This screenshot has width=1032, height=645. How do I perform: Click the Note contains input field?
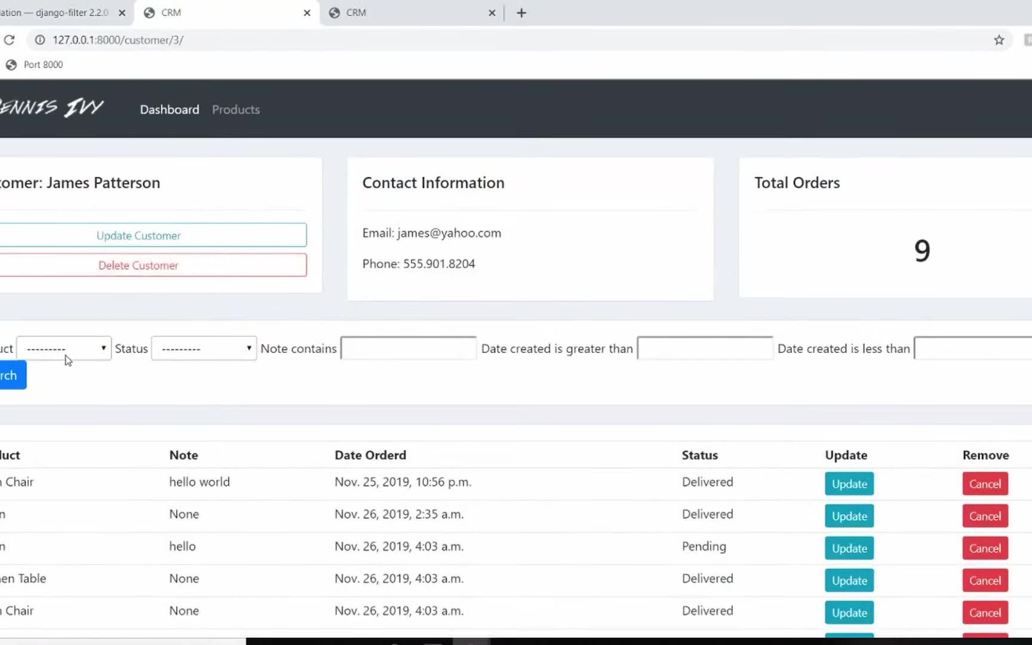click(408, 348)
